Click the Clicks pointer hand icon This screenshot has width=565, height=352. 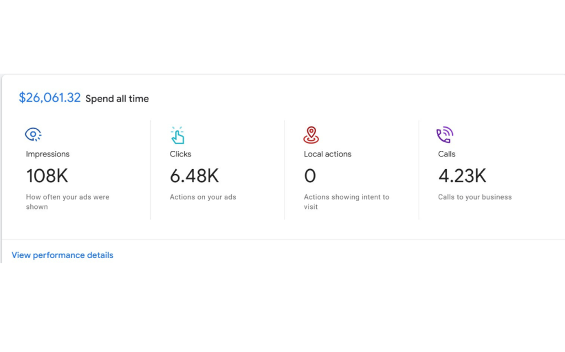[x=177, y=135]
